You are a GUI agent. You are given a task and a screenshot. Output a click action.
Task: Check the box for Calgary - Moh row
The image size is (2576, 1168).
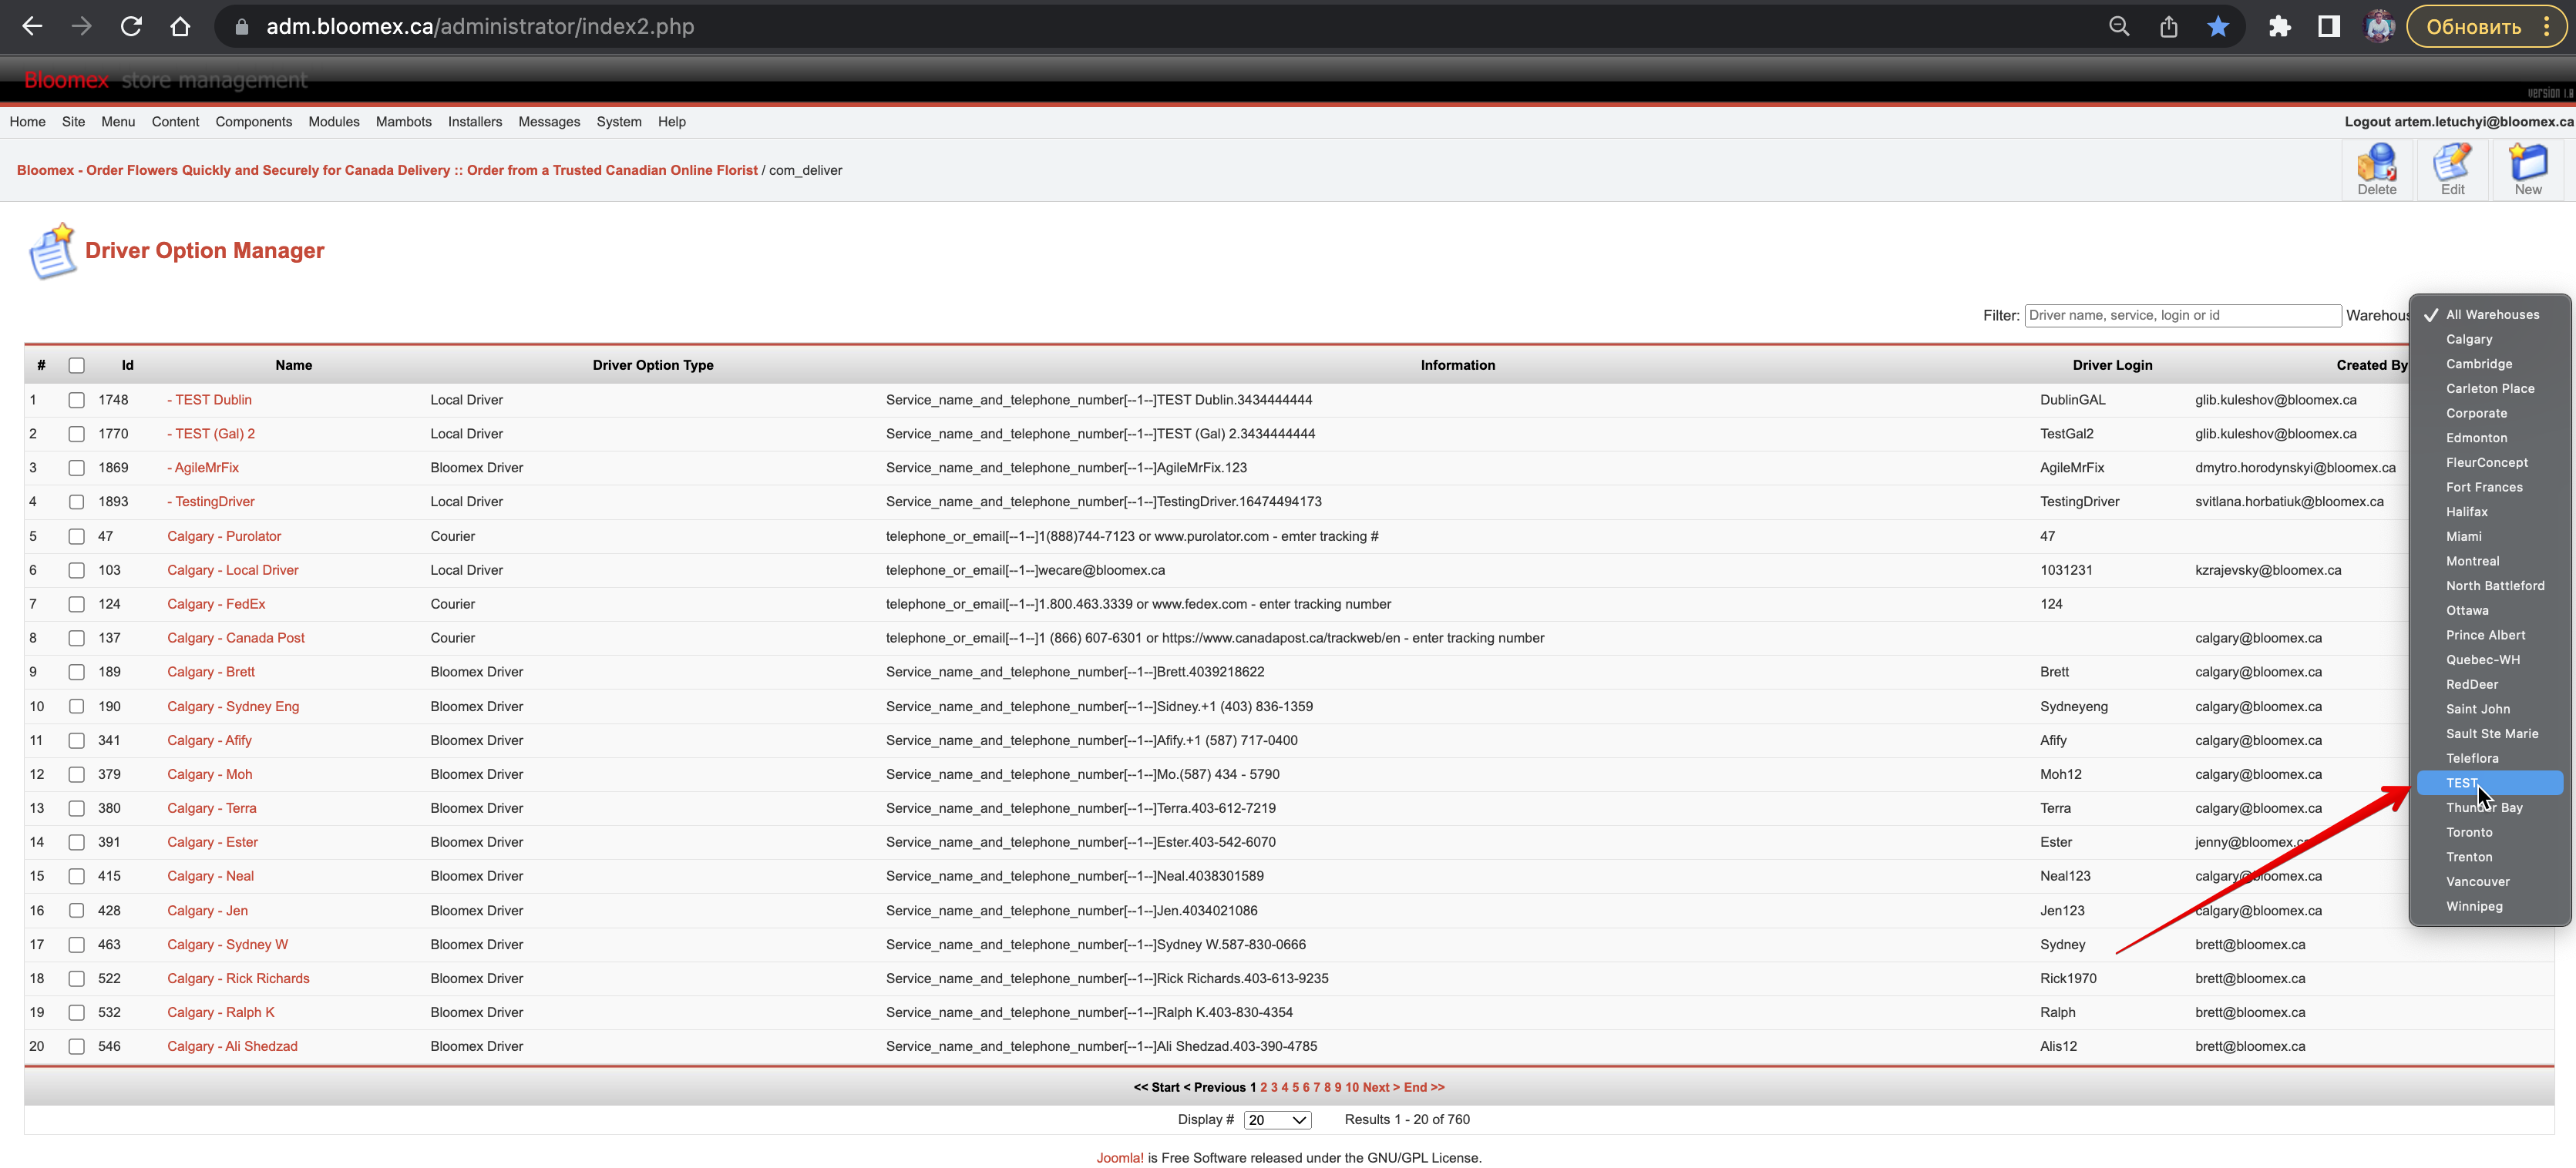coord(76,774)
